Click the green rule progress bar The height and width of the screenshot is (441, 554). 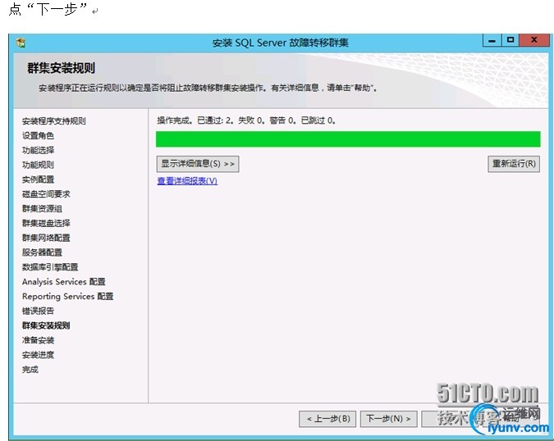[348, 139]
